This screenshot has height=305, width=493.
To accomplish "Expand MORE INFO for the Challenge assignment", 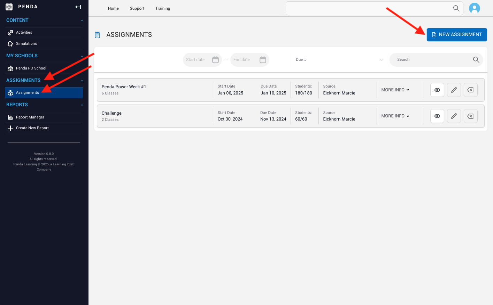I will [394, 116].
